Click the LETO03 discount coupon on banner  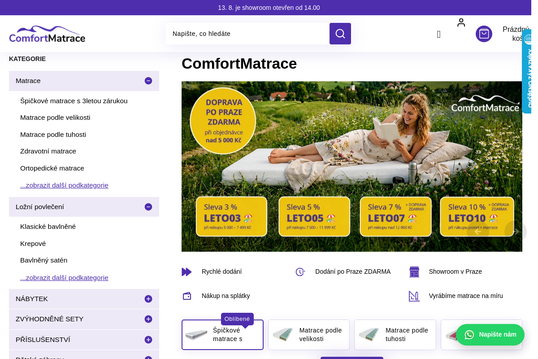pos(231,217)
